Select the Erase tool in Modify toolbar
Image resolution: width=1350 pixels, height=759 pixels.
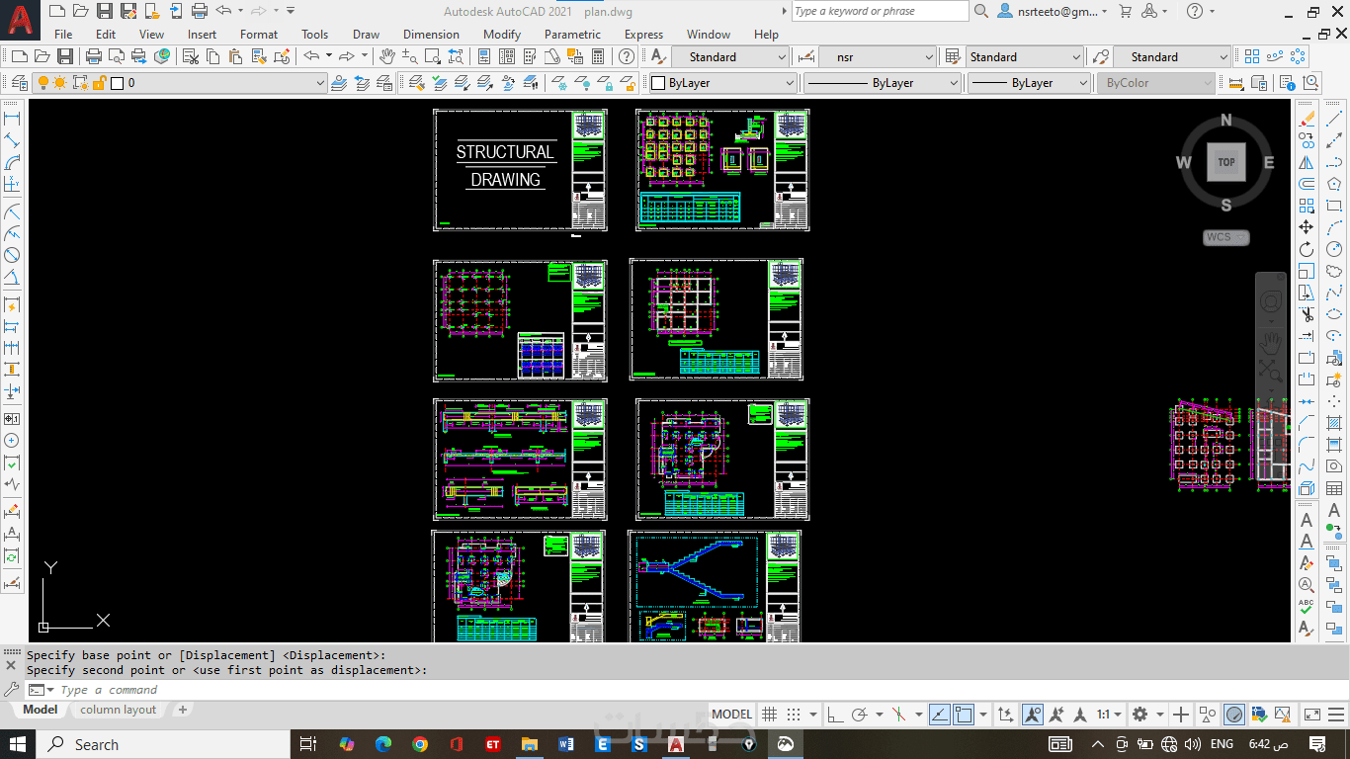pos(1307,120)
